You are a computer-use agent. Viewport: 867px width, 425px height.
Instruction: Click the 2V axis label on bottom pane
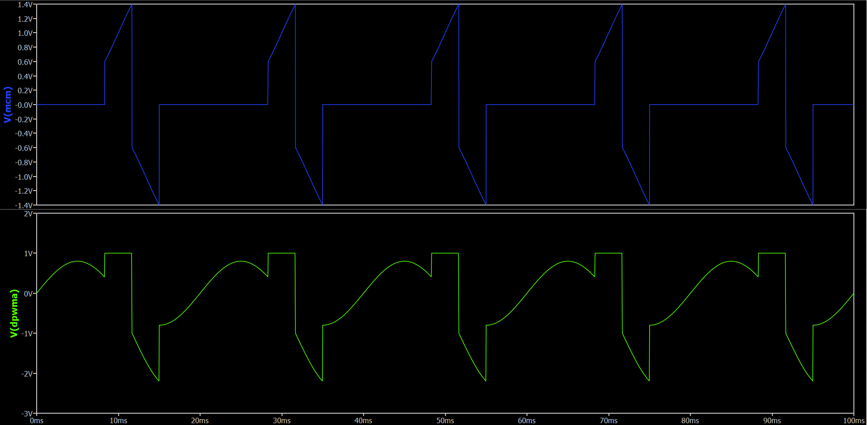(x=28, y=213)
